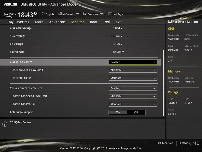Click the Hardware Monitor display icon
This screenshot has width=202, height=152.
pyautogui.click(x=170, y=22)
